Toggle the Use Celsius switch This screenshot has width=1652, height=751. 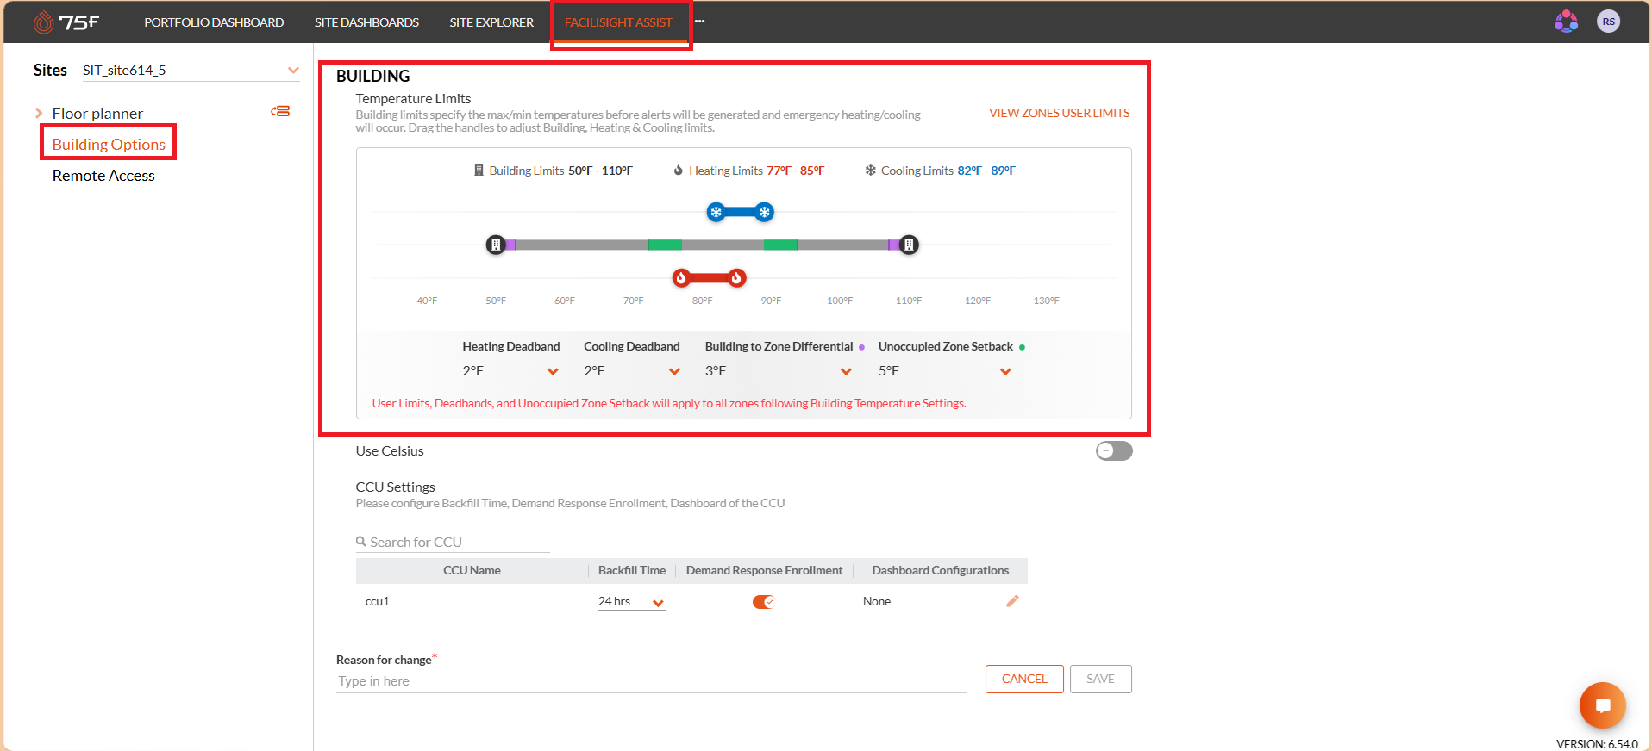(x=1114, y=451)
